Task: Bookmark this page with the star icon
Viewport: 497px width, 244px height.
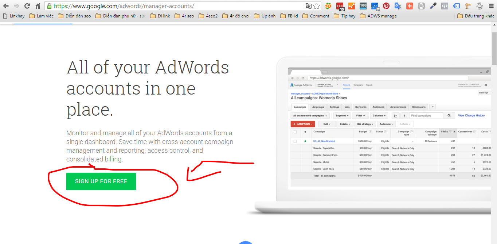Action: click(316, 6)
